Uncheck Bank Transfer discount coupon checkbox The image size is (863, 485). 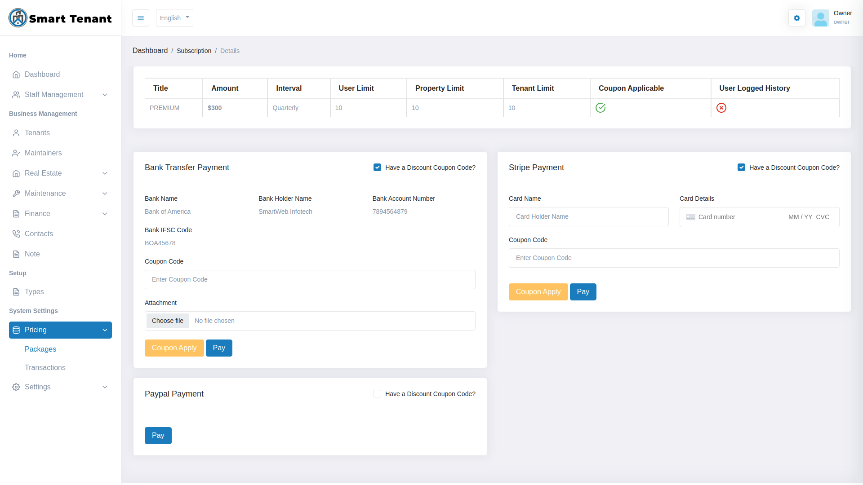click(x=377, y=167)
